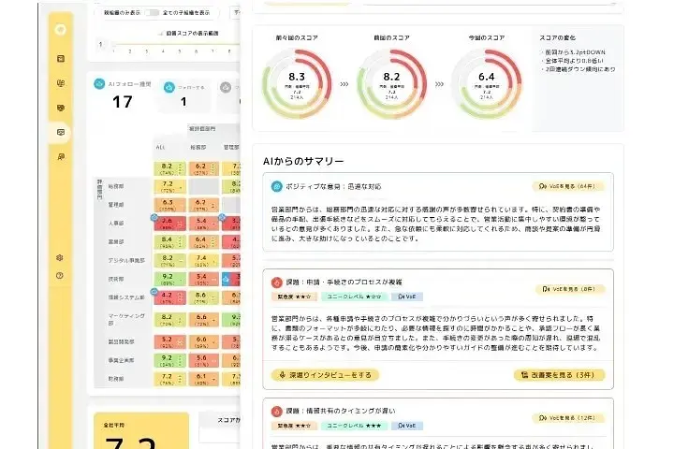Select the 被評価部門 header above the heatmap
This screenshot has width=674, height=449.
tap(202, 128)
